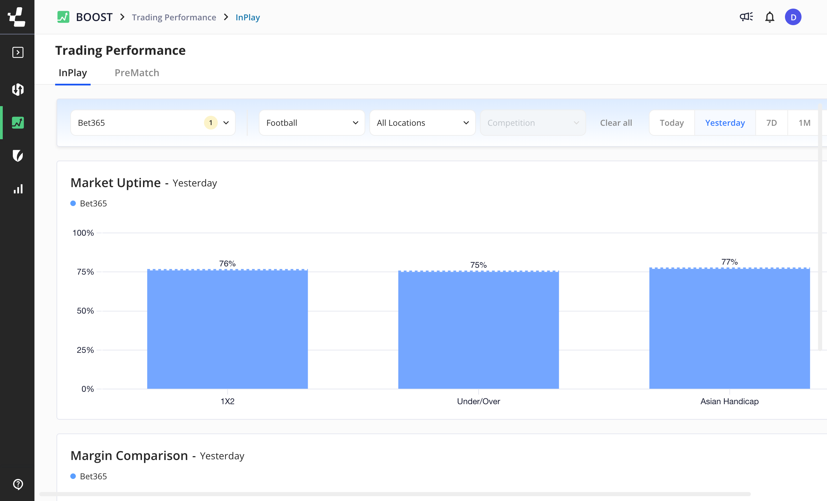
Task: Expand the All Locations dropdown
Action: [422, 123]
